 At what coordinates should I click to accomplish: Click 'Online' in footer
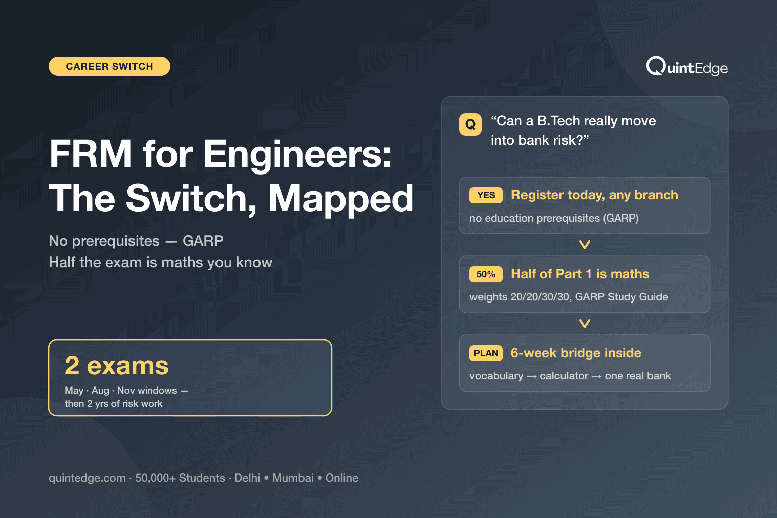click(342, 478)
